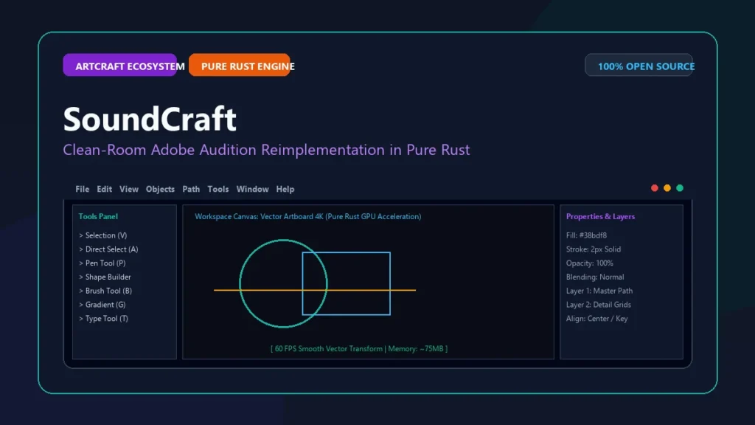
Task: Select the Shape Builder tool
Action: [x=105, y=277]
